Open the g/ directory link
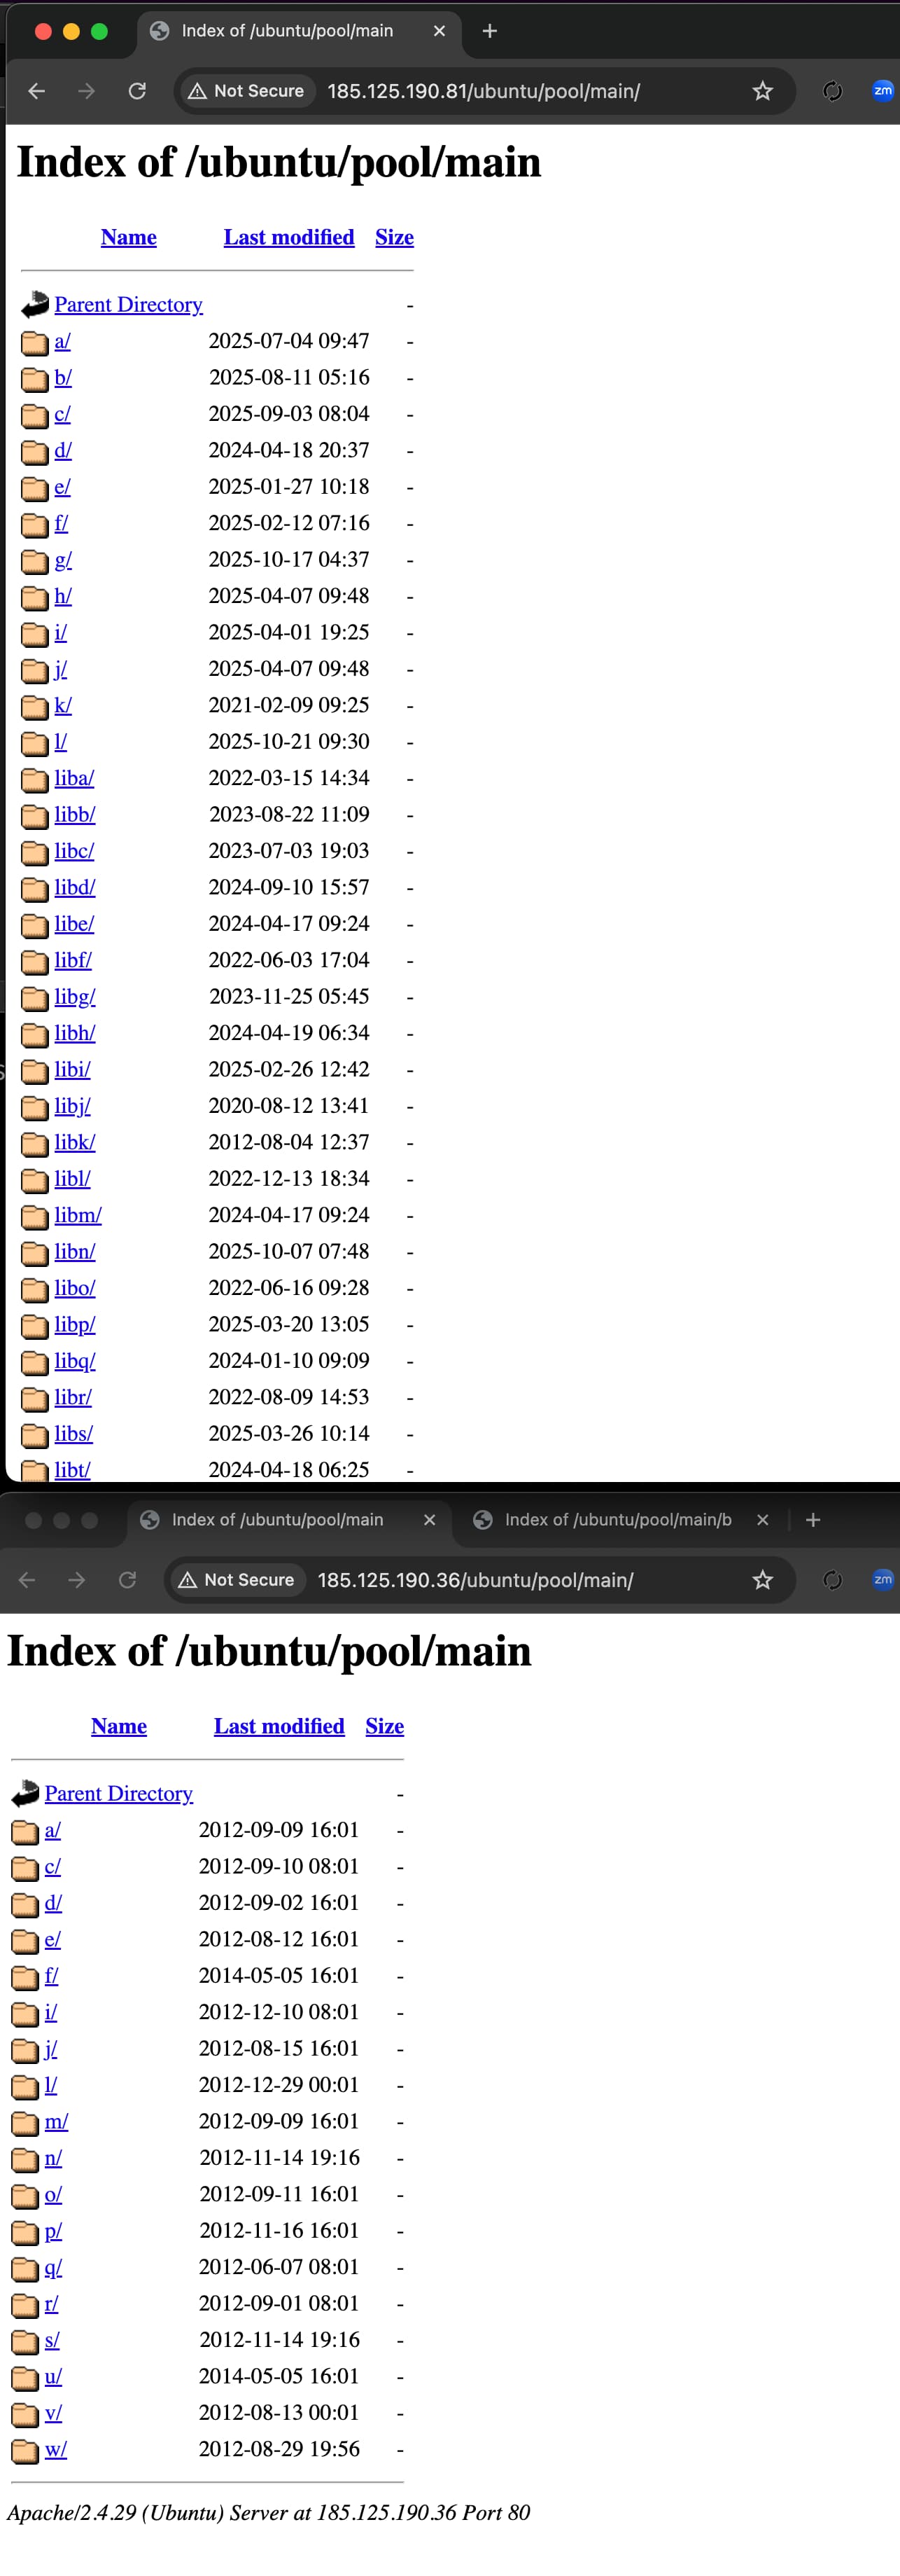The width and height of the screenshot is (900, 2576). coord(63,559)
